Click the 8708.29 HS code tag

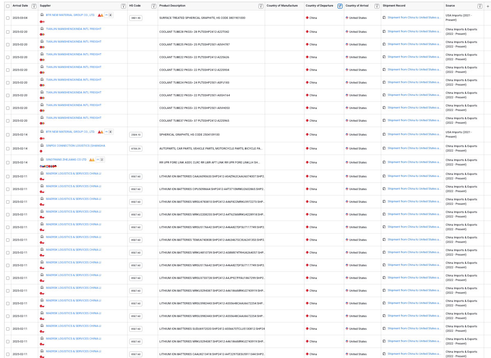coord(135,149)
